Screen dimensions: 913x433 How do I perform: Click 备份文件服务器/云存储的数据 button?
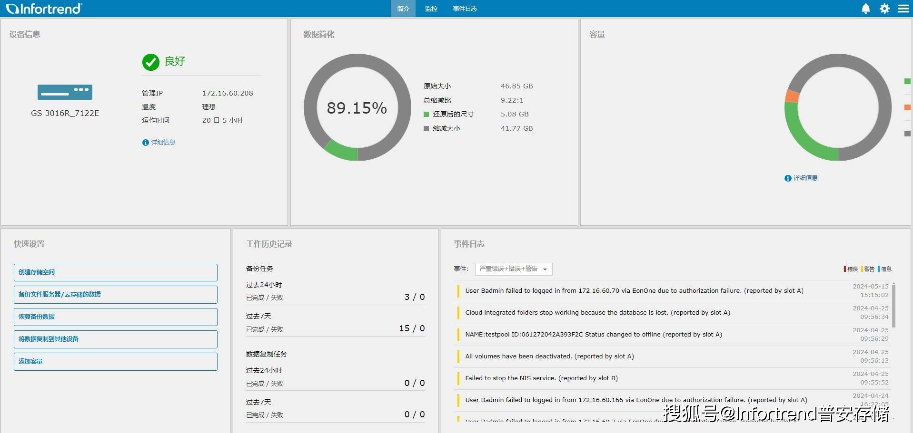pyautogui.click(x=116, y=295)
